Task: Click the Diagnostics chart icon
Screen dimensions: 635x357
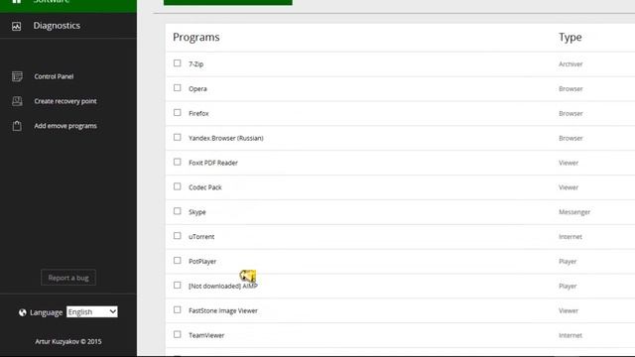Action: tap(17, 27)
